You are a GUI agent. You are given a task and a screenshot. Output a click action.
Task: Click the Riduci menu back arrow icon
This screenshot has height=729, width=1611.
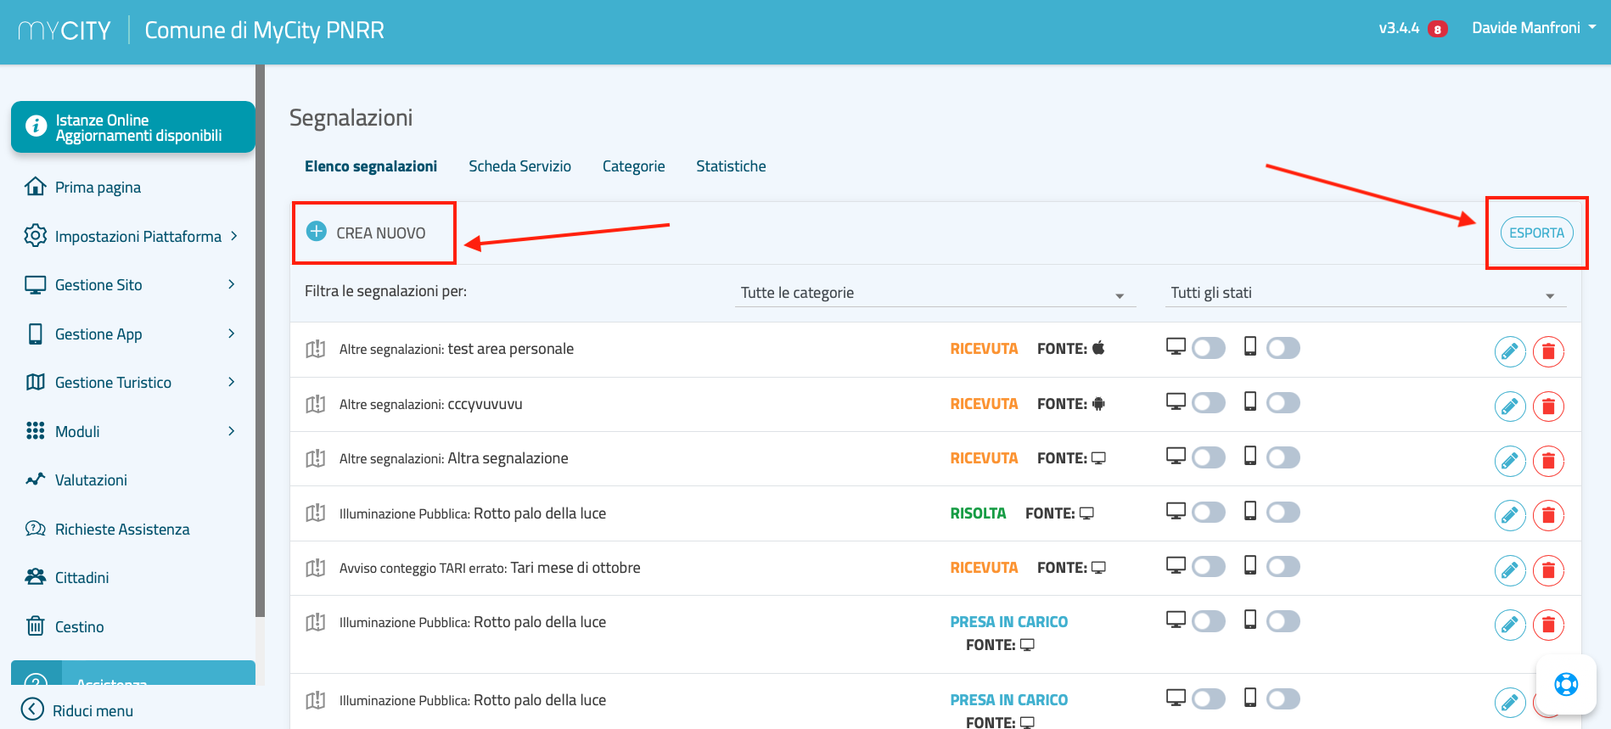coord(32,709)
